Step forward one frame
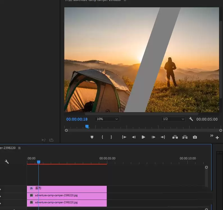223x210 pixels. tap(153, 137)
